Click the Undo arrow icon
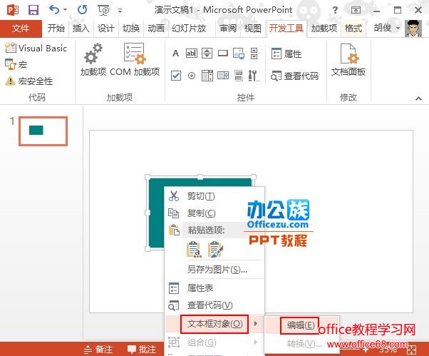The width and height of the screenshot is (429, 356). (54, 10)
